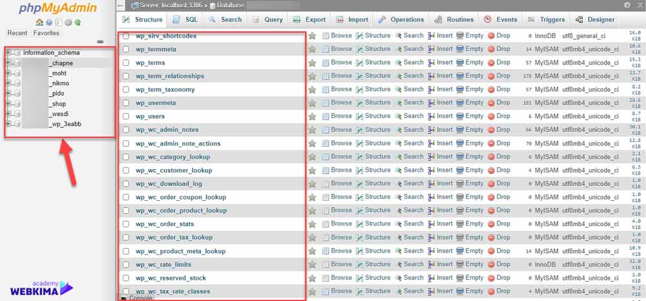Viewport: 646px width, 301px height.
Task: Collapse navigation panel with left arrow button
Action: pyautogui.click(x=120, y=5)
